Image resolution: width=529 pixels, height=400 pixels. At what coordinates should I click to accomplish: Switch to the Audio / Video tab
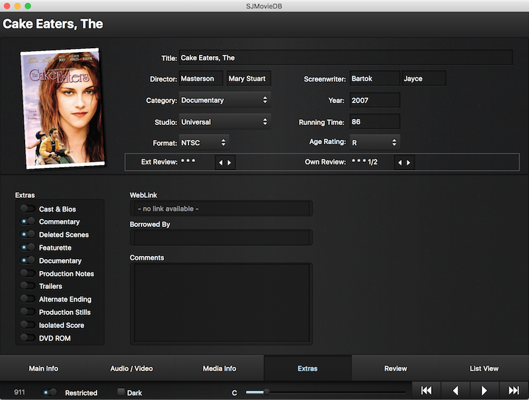coord(131,368)
